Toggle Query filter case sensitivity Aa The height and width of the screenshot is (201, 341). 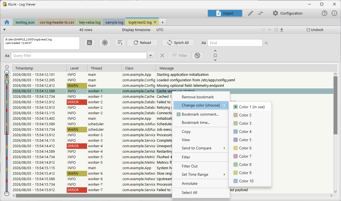(7, 56)
